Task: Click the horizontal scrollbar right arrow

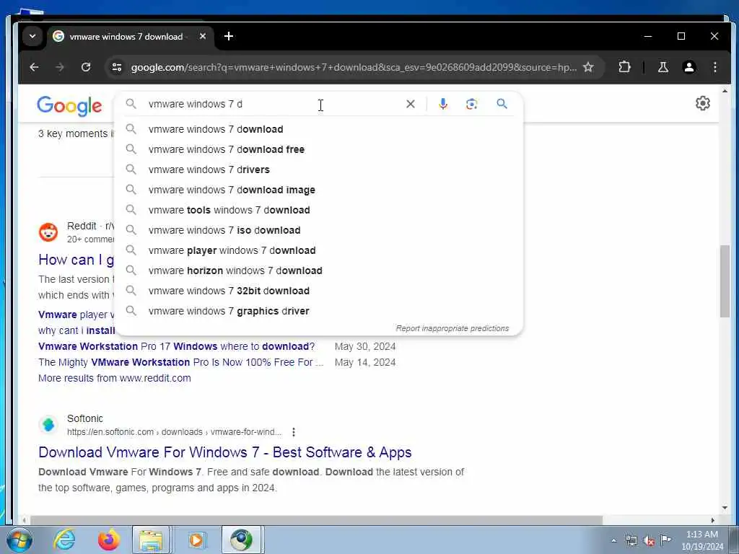Action: click(712, 521)
